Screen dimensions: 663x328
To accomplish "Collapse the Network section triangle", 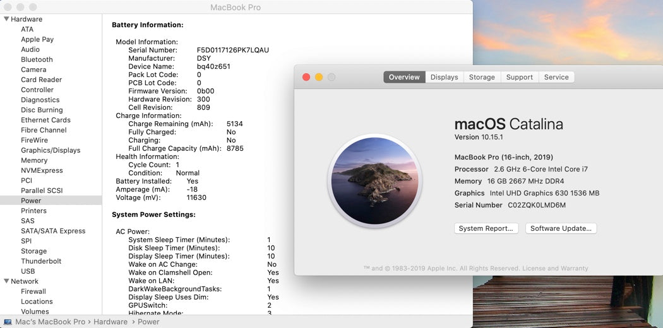I will 6,281.
